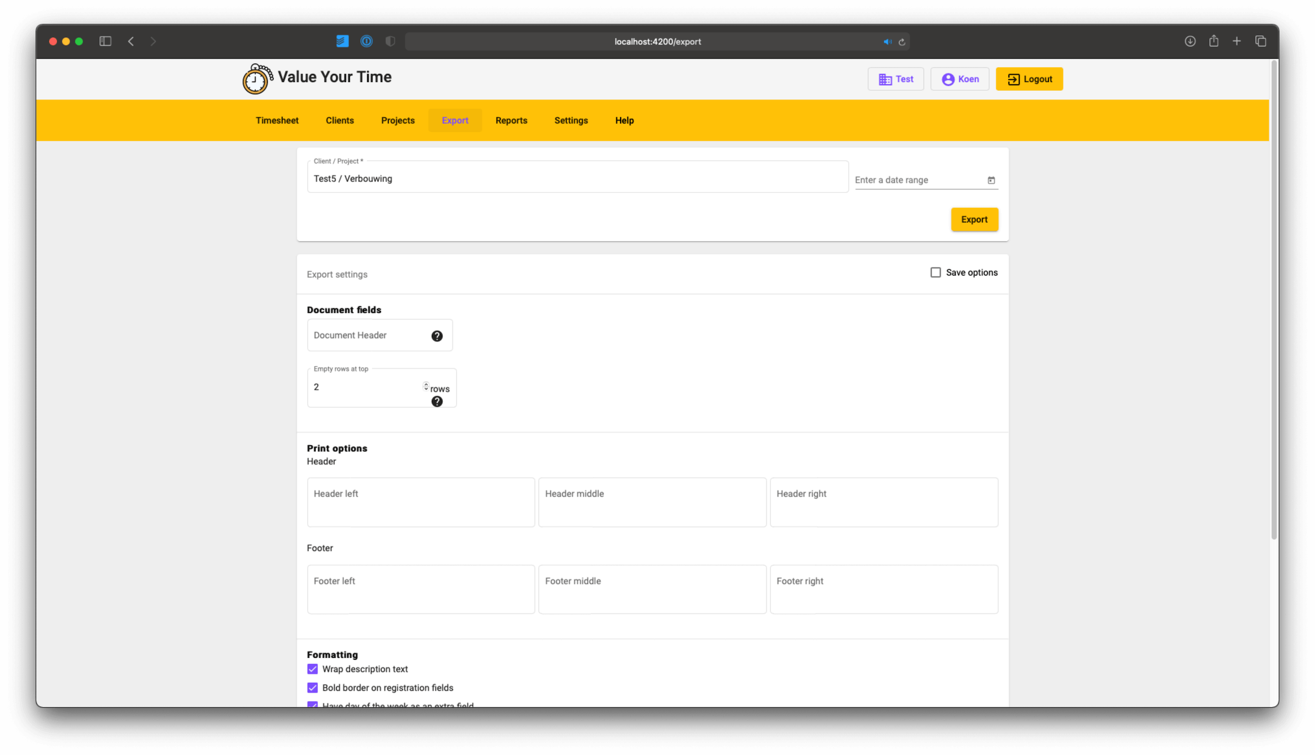Open the browser share icon
The width and height of the screenshot is (1315, 755).
pyautogui.click(x=1213, y=41)
